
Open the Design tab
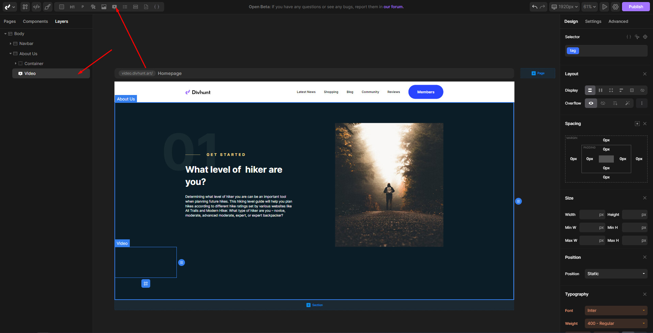tap(571, 21)
